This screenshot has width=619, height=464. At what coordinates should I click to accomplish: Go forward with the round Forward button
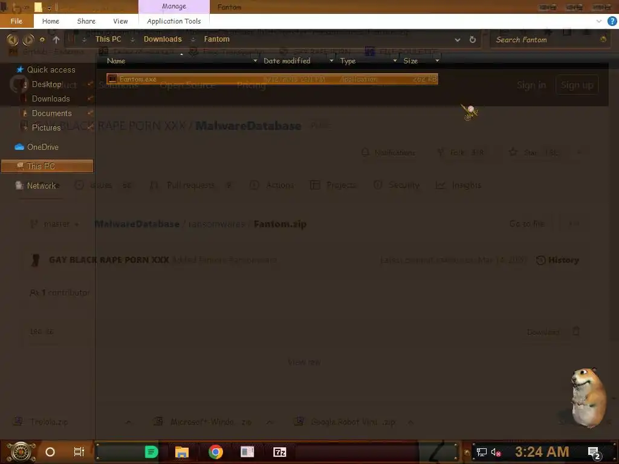tap(28, 39)
